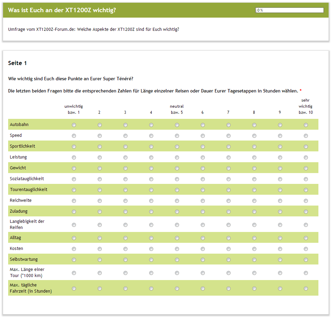The height and width of the screenshot is (319, 334).
Task: Set Kosten rating to neutral 5
Action: [x=177, y=249]
